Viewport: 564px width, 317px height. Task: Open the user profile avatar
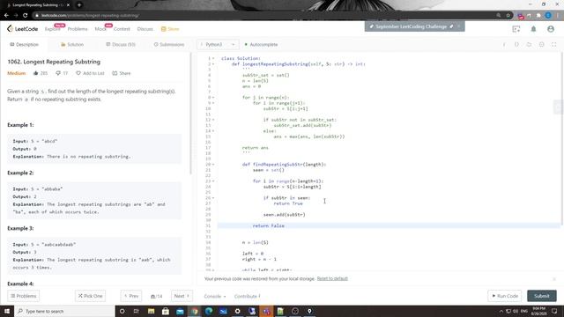[551, 29]
